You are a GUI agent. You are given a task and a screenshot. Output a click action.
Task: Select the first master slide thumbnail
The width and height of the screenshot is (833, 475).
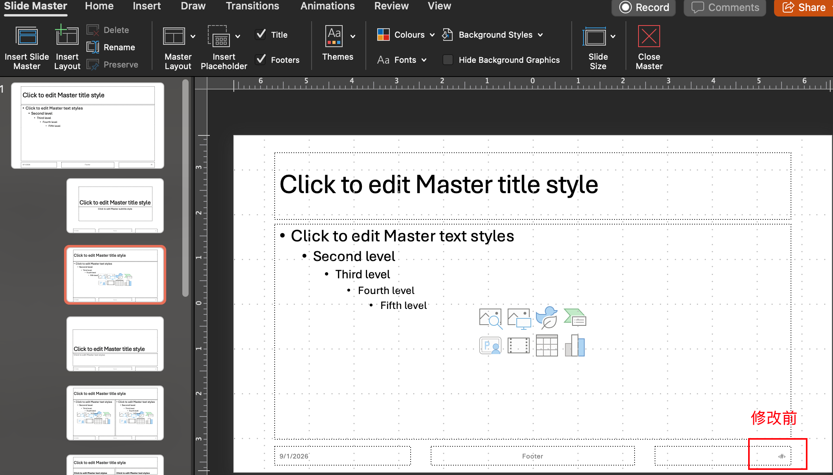click(x=88, y=126)
